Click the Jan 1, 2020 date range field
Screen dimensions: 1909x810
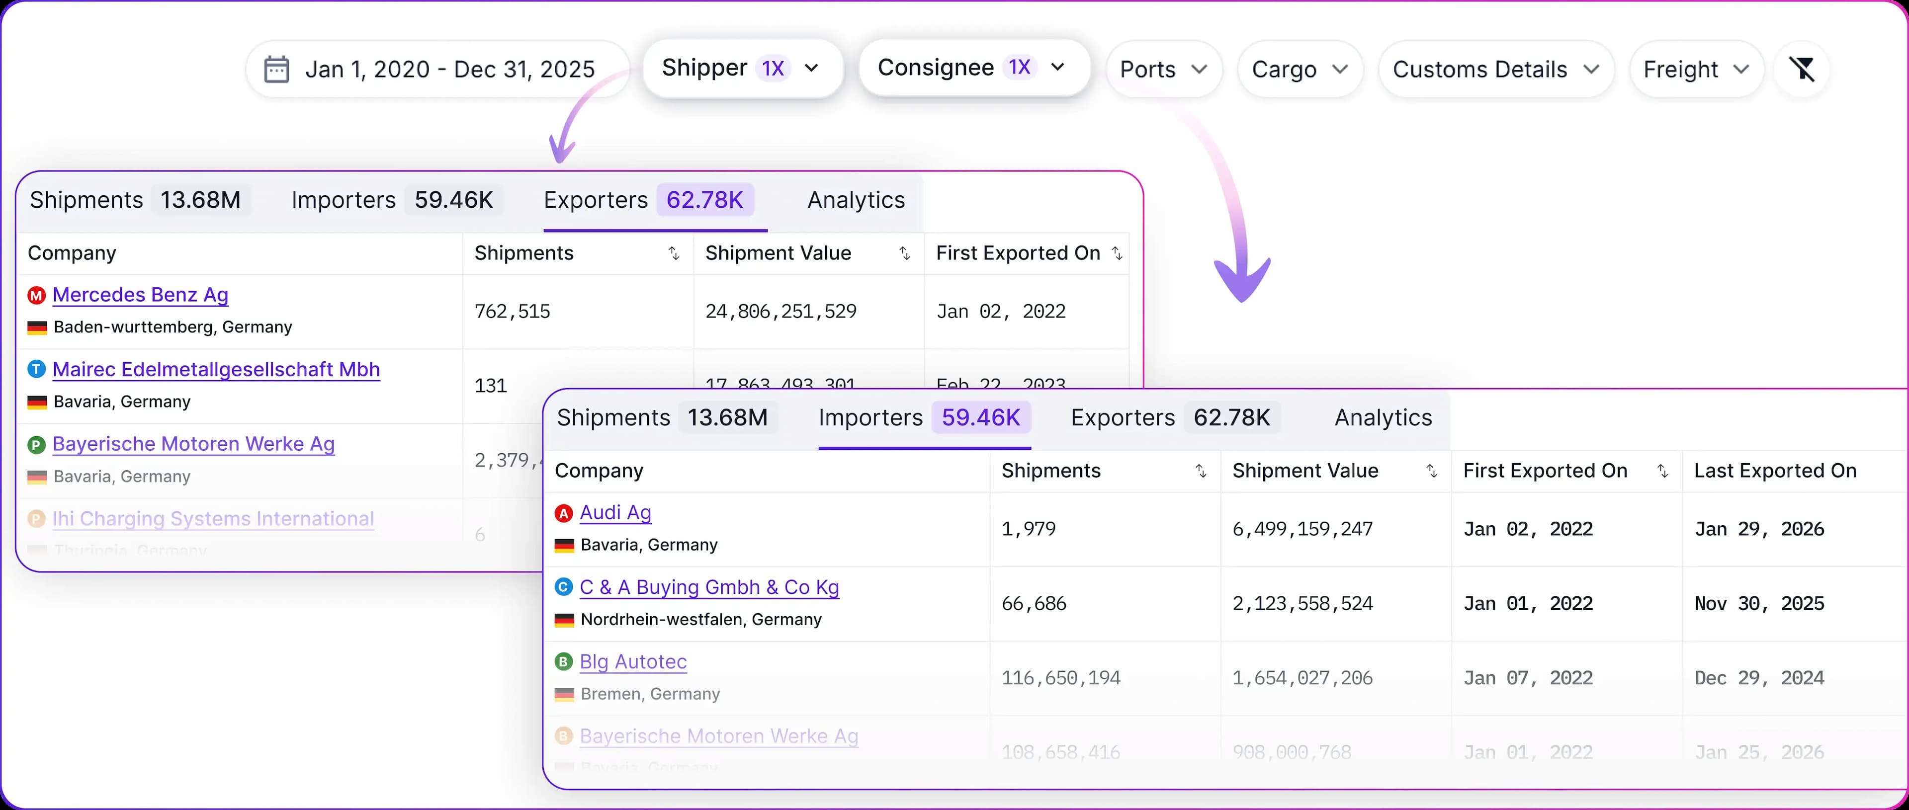pos(449,70)
